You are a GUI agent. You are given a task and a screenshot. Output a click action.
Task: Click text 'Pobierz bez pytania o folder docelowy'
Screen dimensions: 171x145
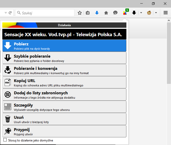pos(39,61)
